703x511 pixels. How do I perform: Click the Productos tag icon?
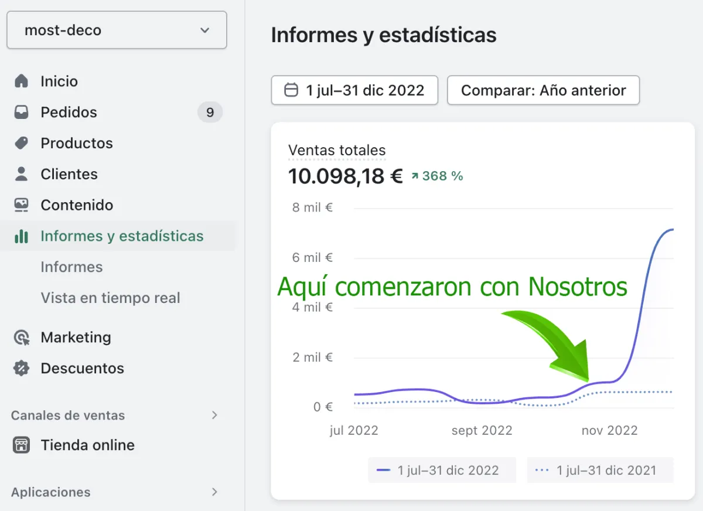(x=21, y=143)
